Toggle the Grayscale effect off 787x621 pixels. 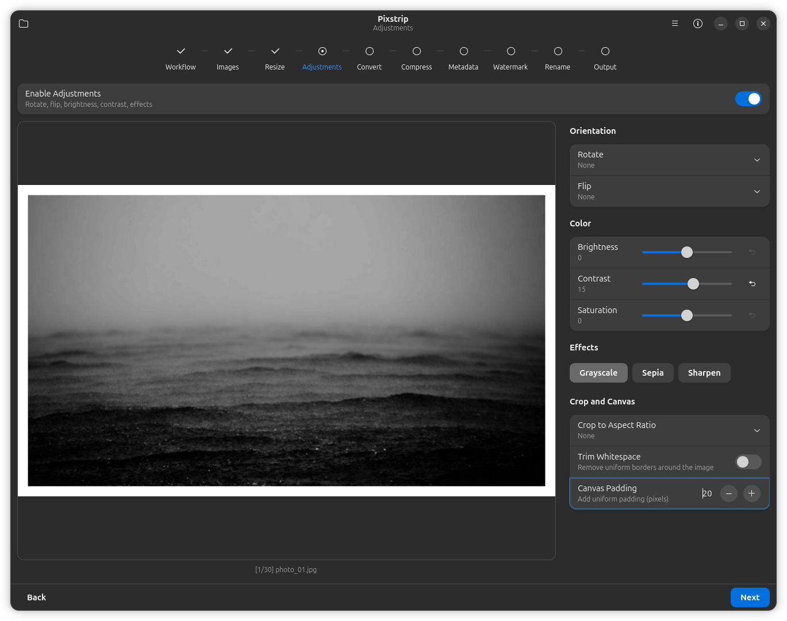pyautogui.click(x=598, y=373)
